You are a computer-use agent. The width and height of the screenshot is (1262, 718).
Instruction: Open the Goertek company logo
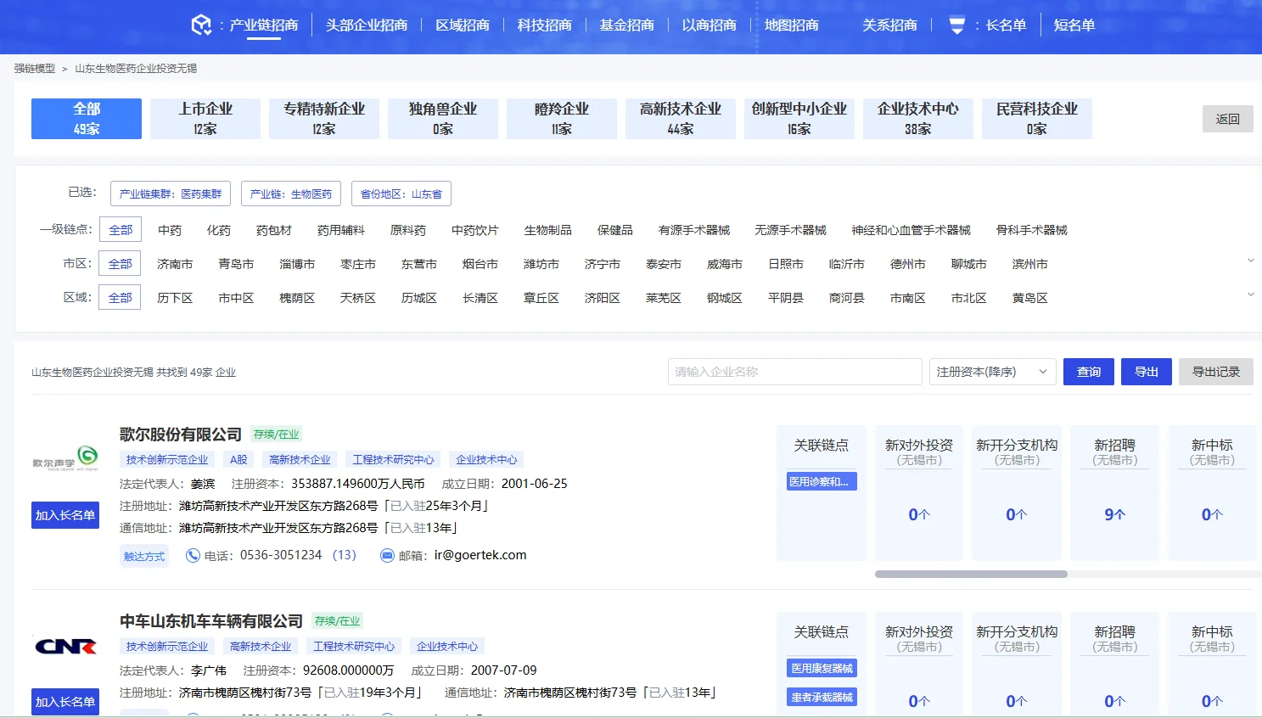coord(65,458)
